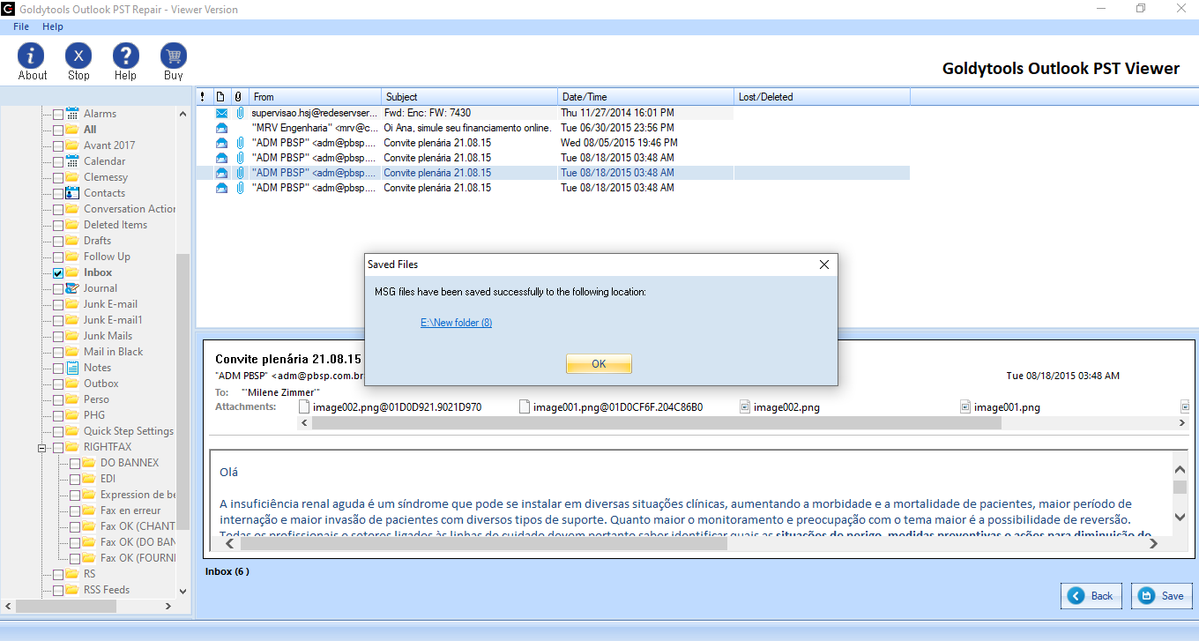The width and height of the screenshot is (1199, 641).
Task: Click OK in Saved Files dialog
Action: 599,364
